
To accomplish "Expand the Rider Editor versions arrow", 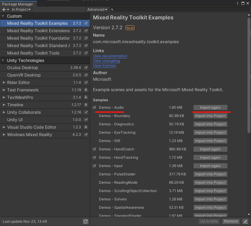I will (x=4, y=82).
